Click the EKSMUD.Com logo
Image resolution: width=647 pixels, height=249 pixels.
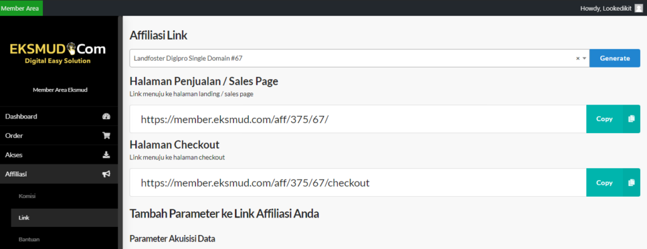click(x=57, y=54)
